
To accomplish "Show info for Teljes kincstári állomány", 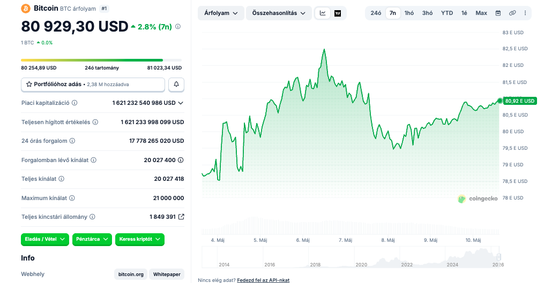I will [x=92, y=217].
